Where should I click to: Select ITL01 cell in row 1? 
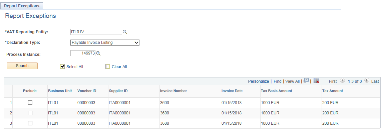pyautogui.click(x=53, y=103)
